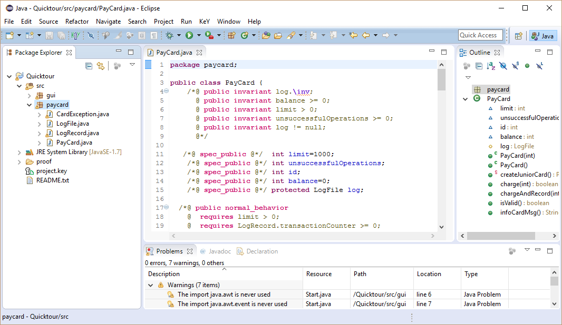
Task: Minimize the Package Explorer view
Action: click(x=119, y=52)
